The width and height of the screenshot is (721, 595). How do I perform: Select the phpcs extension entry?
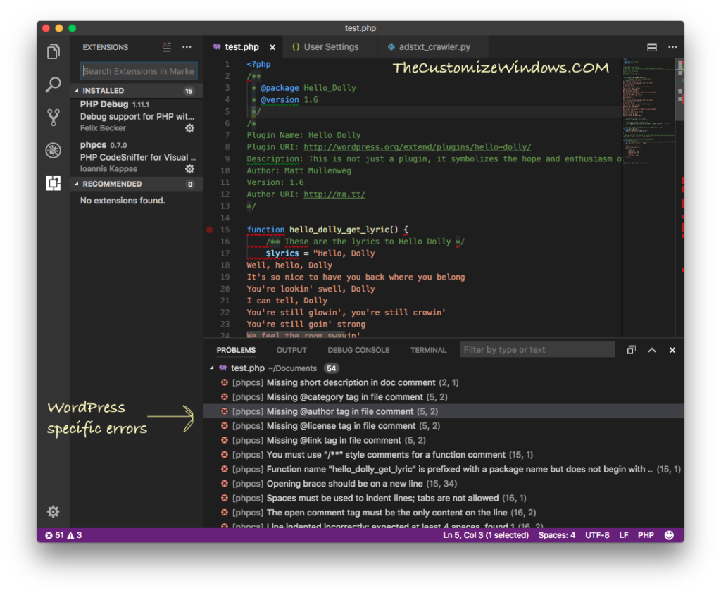[x=137, y=156]
